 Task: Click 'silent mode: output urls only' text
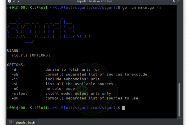pyautogui.click(x=78, y=94)
